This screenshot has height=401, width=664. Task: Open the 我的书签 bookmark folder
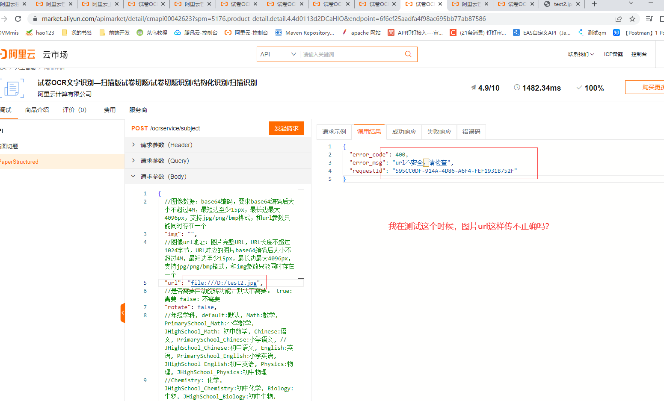[77, 32]
